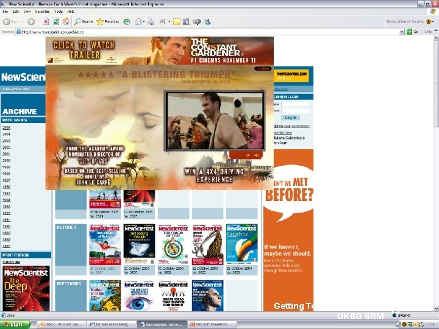Click the subscriber login password field
Screen dimensions: 439x329
pyautogui.click(x=295, y=111)
